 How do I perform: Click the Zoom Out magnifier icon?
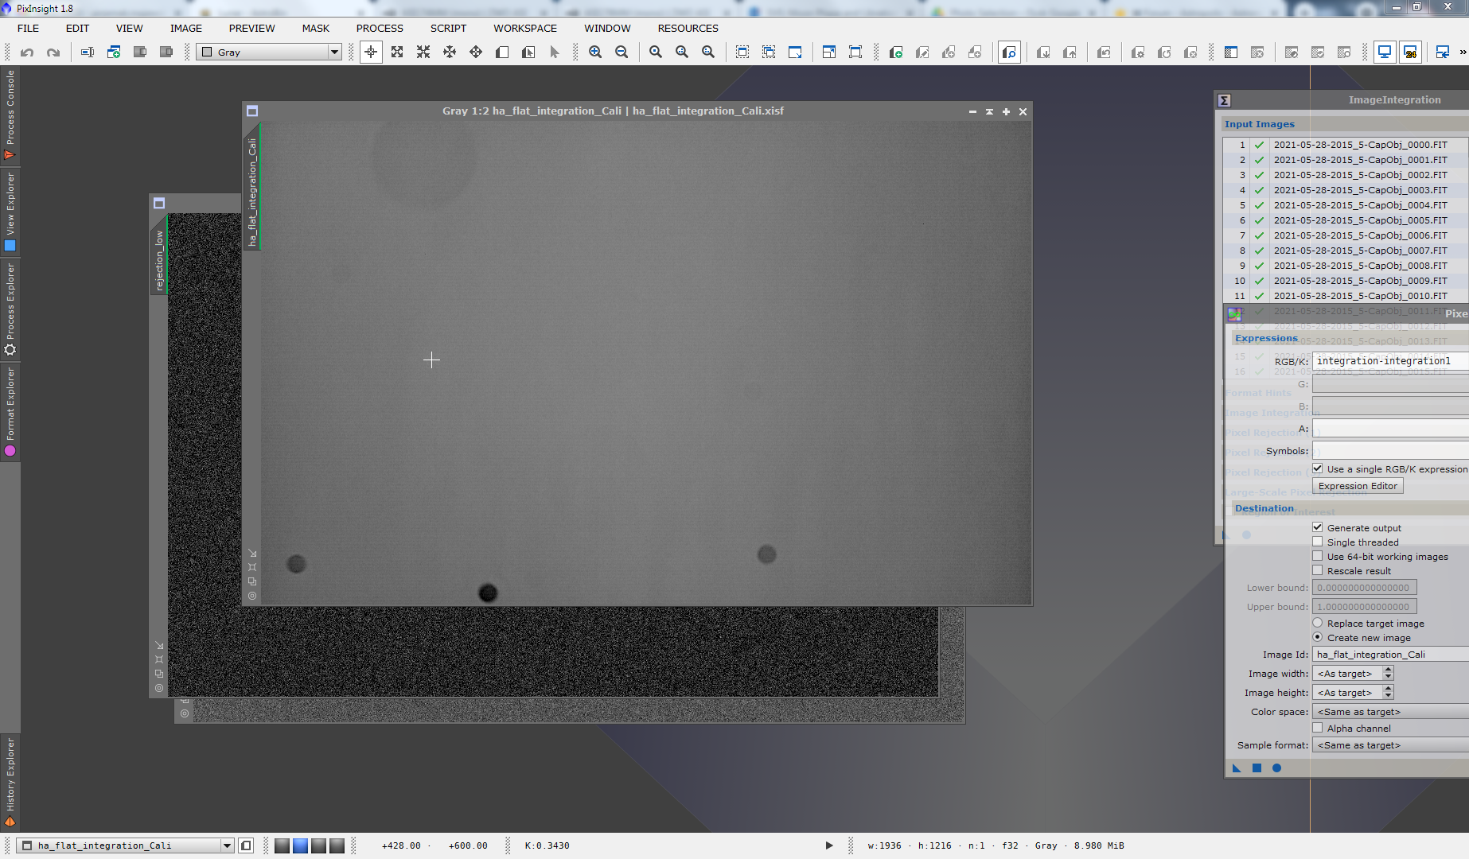pos(621,52)
